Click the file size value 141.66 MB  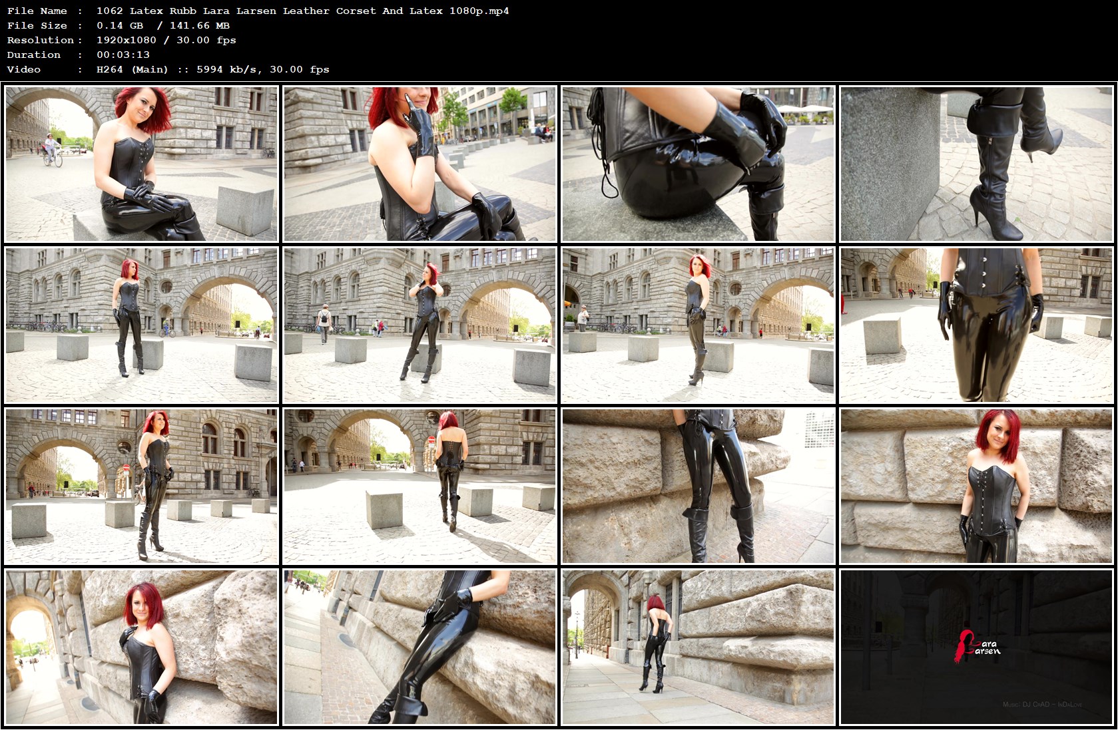200,25
